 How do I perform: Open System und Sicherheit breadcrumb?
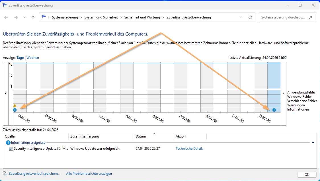(x=101, y=18)
